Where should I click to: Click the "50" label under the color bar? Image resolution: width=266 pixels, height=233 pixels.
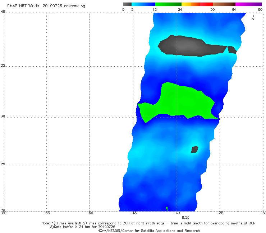[x=212, y=10]
